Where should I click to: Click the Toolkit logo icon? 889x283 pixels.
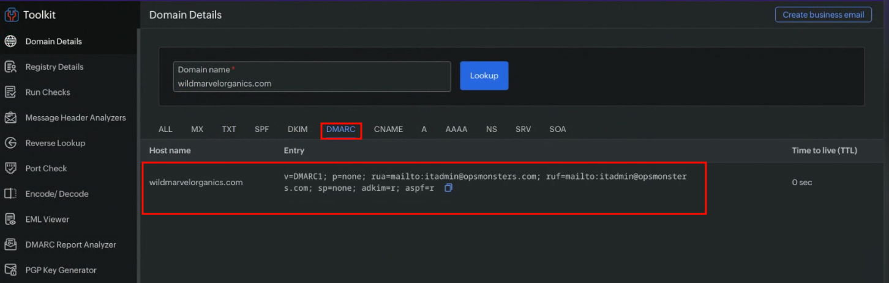pos(11,15)
